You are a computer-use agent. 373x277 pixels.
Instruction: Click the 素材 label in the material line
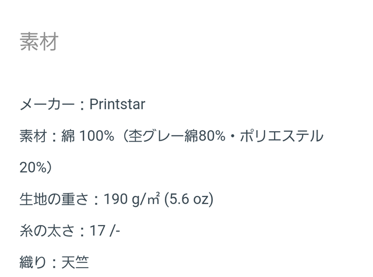click(x=33, y=136)
